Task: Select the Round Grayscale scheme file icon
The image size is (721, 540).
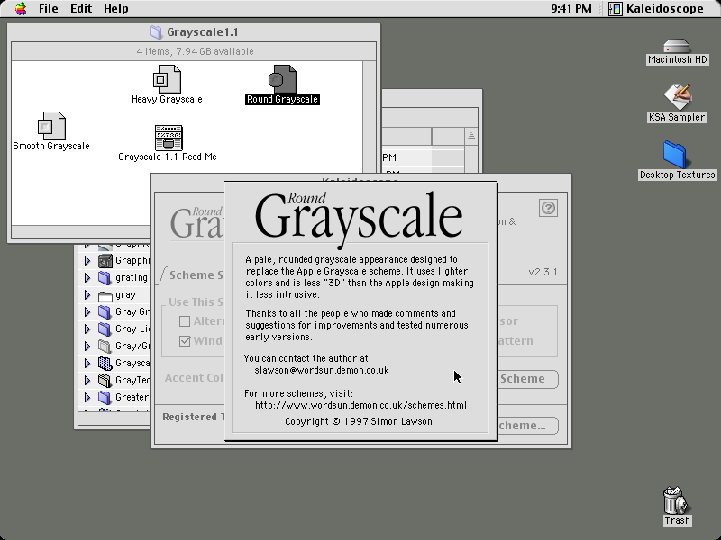Action: click(282, 79)
